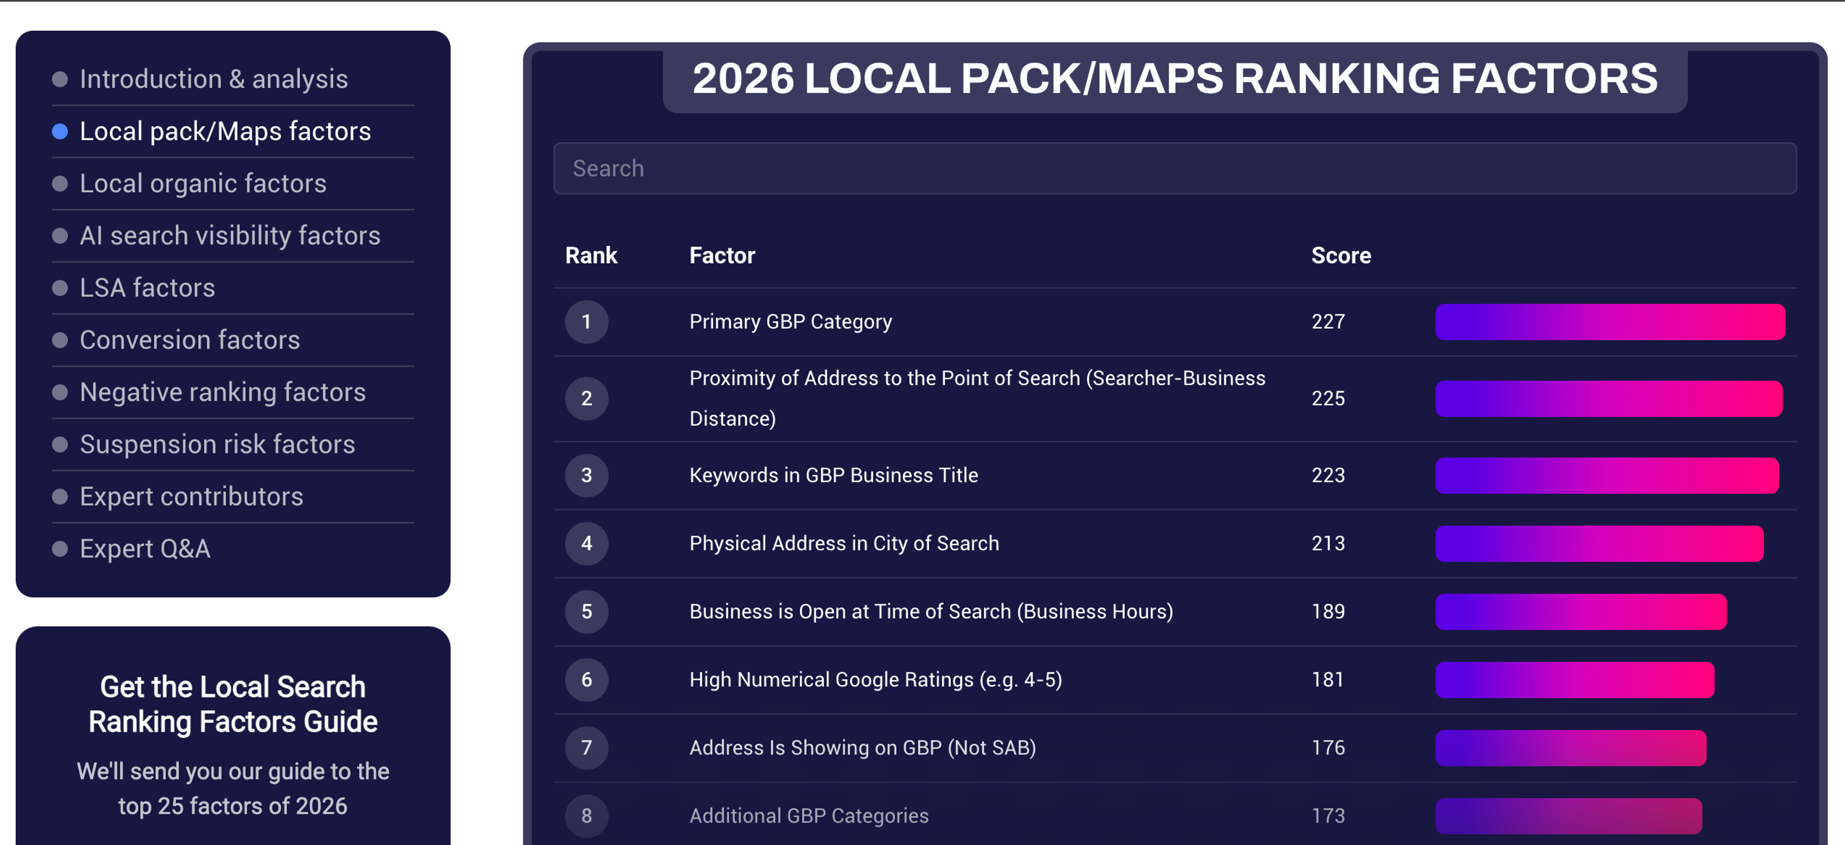Click the bullet dot beside Expert Q&A
The width and height of the screenshot is (1845, 845).
pyautogui.click(x=60, y=549)
